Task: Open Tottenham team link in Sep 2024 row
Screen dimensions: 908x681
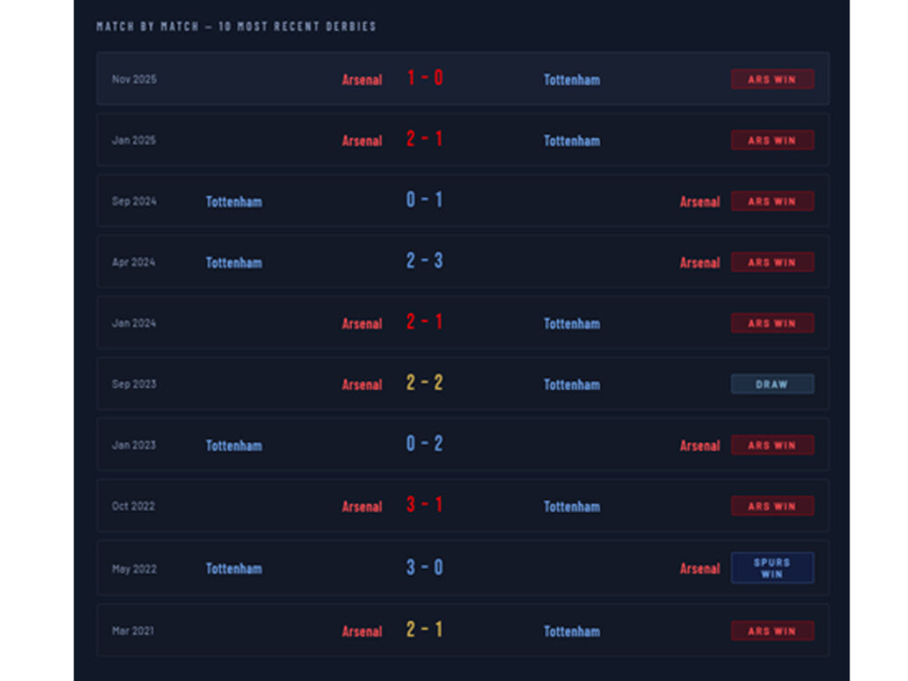Action: point(234,202)
